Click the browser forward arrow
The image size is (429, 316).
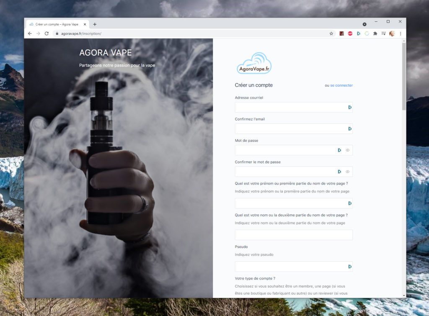click(38, 33)
